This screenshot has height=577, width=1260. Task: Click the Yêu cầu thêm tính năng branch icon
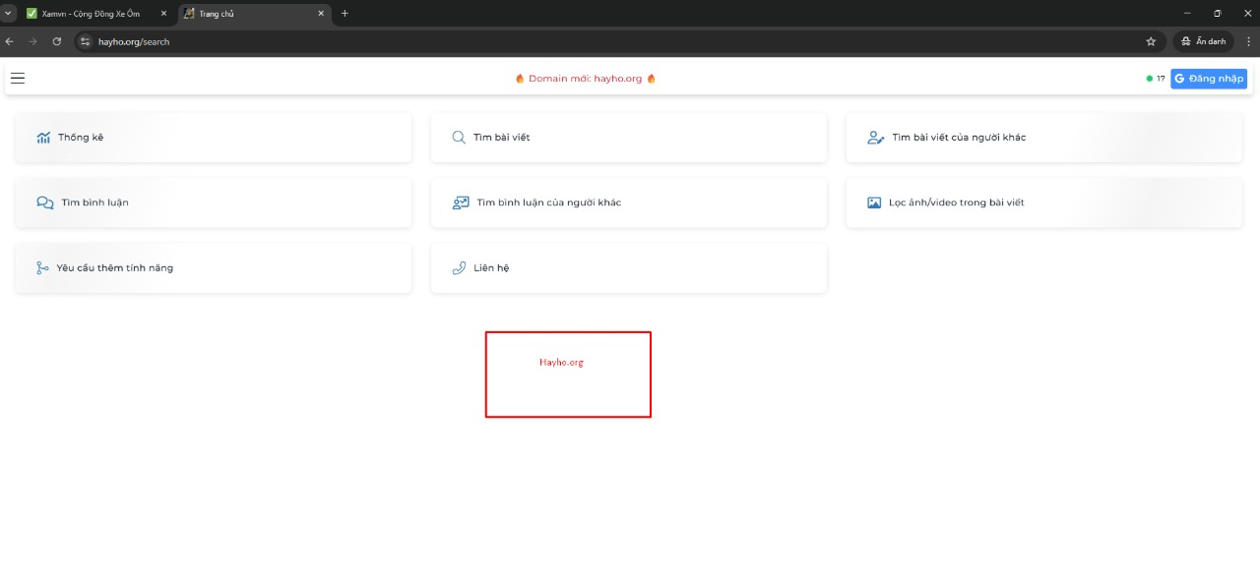tap(42, 268)
